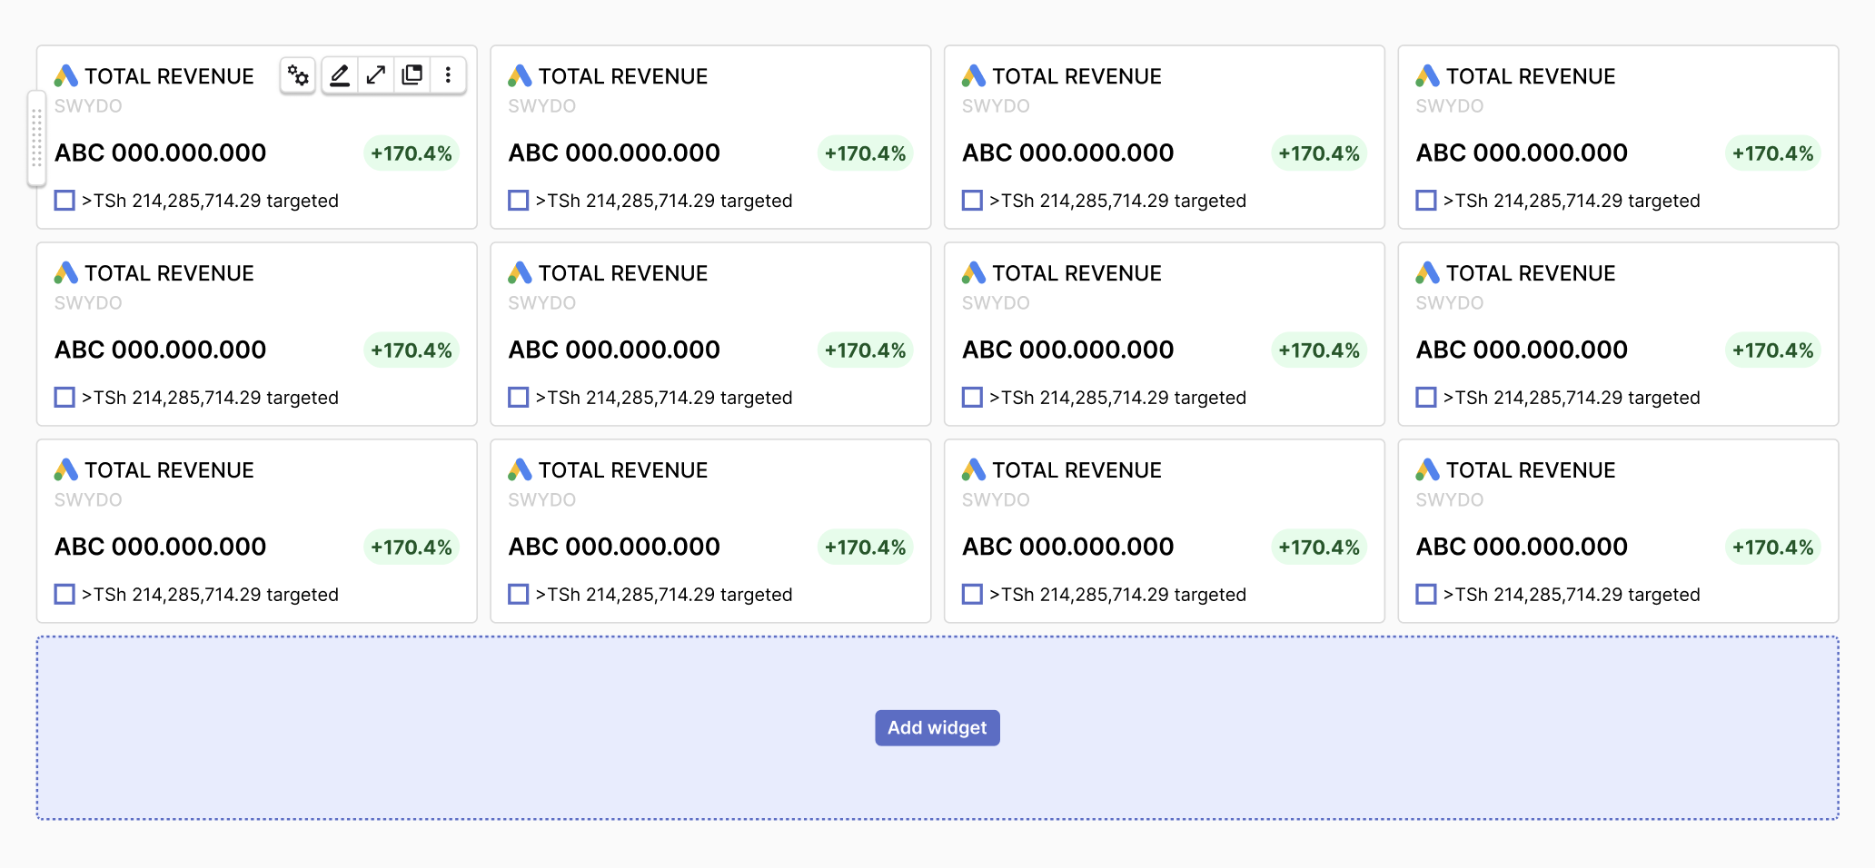1875x868 pixels.
Task: Click ABC 000.000.000 value in middle row, last widget
Action: click(1522, 350)
